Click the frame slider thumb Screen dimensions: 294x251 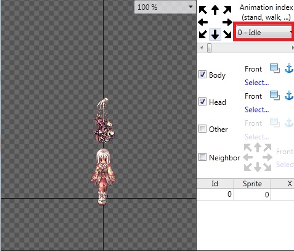pos(209,47)
